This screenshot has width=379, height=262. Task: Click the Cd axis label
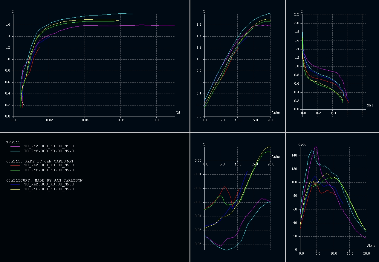[x=178, y=112]
